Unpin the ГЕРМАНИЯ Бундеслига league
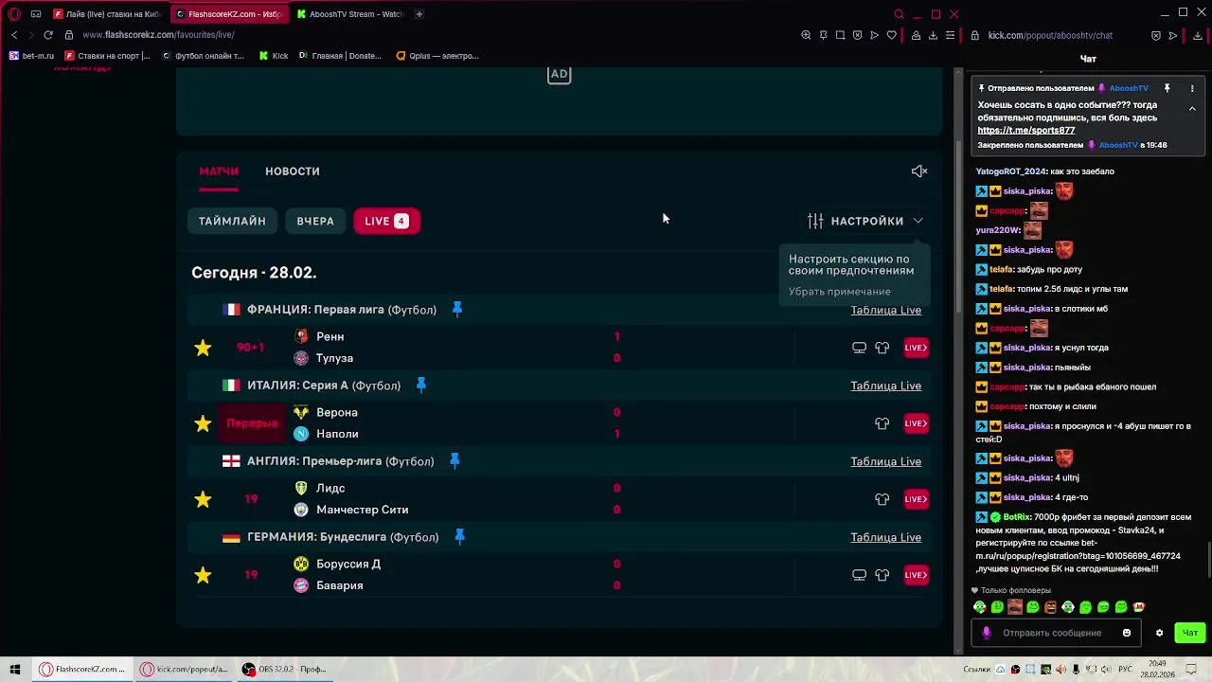This screenshot has height=682, width=1212. [x=459, y=536]
